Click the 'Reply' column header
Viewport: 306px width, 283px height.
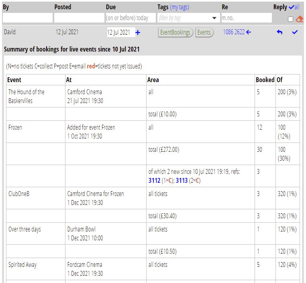(x=280, y=7)
